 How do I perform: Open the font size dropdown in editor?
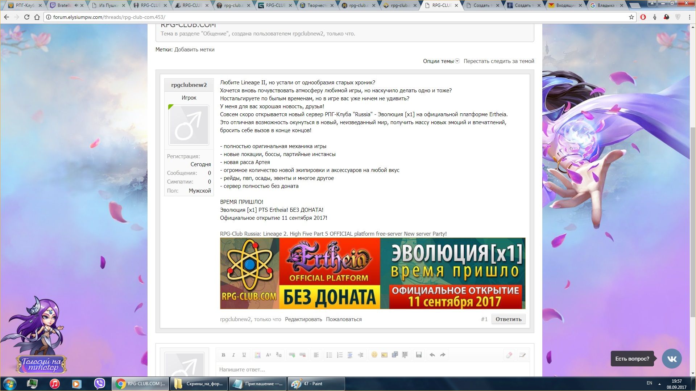(268, 355)
